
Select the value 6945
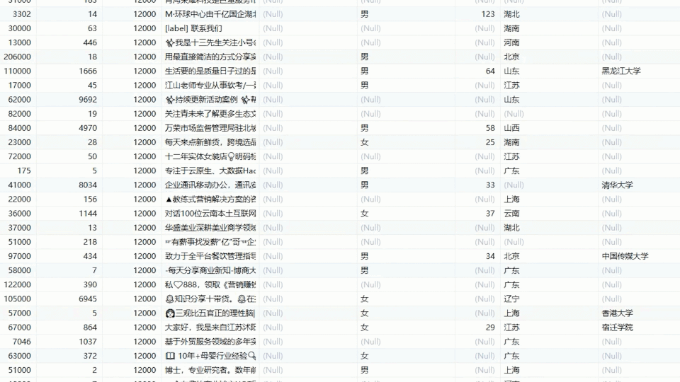(x=88, y=299)
